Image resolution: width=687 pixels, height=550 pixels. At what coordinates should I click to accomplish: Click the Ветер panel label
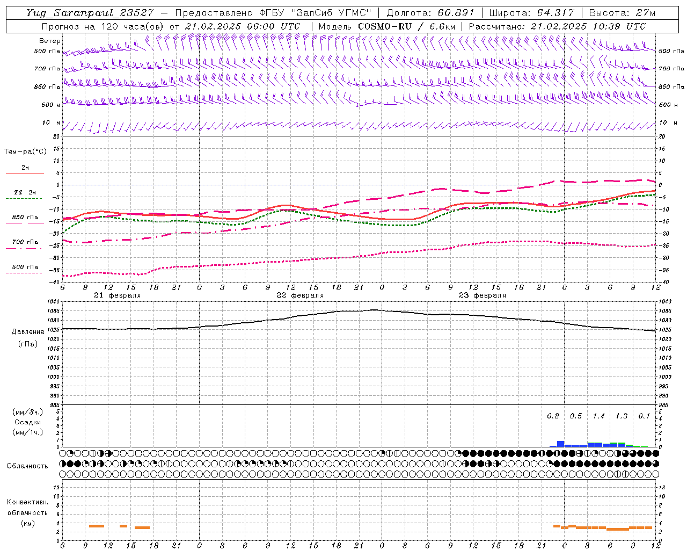coord(50,41)
